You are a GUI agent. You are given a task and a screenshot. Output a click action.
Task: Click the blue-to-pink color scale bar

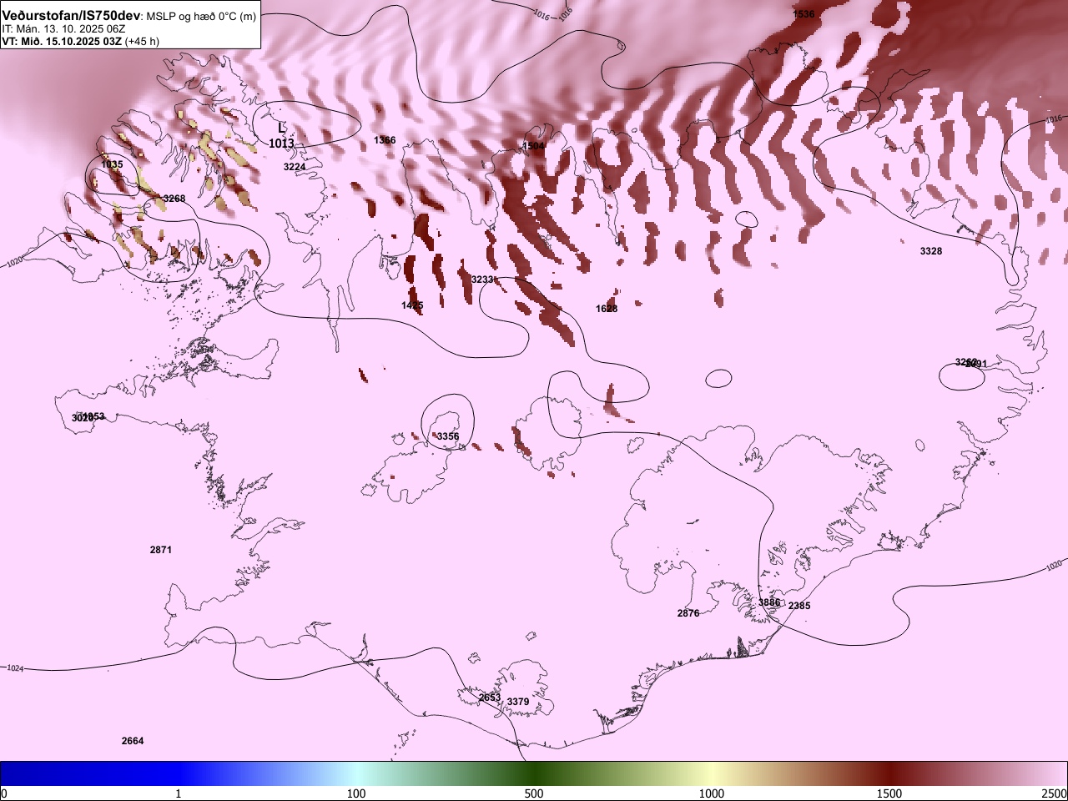534,773
